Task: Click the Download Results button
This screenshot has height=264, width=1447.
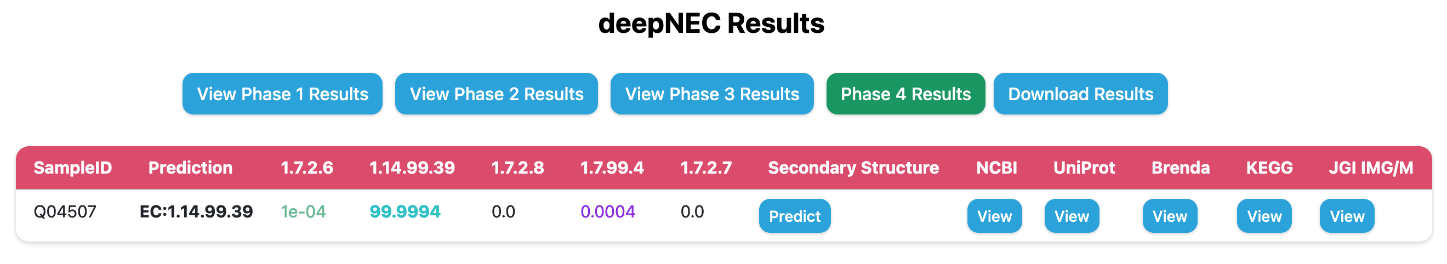Action: (x=1080, y=94)
